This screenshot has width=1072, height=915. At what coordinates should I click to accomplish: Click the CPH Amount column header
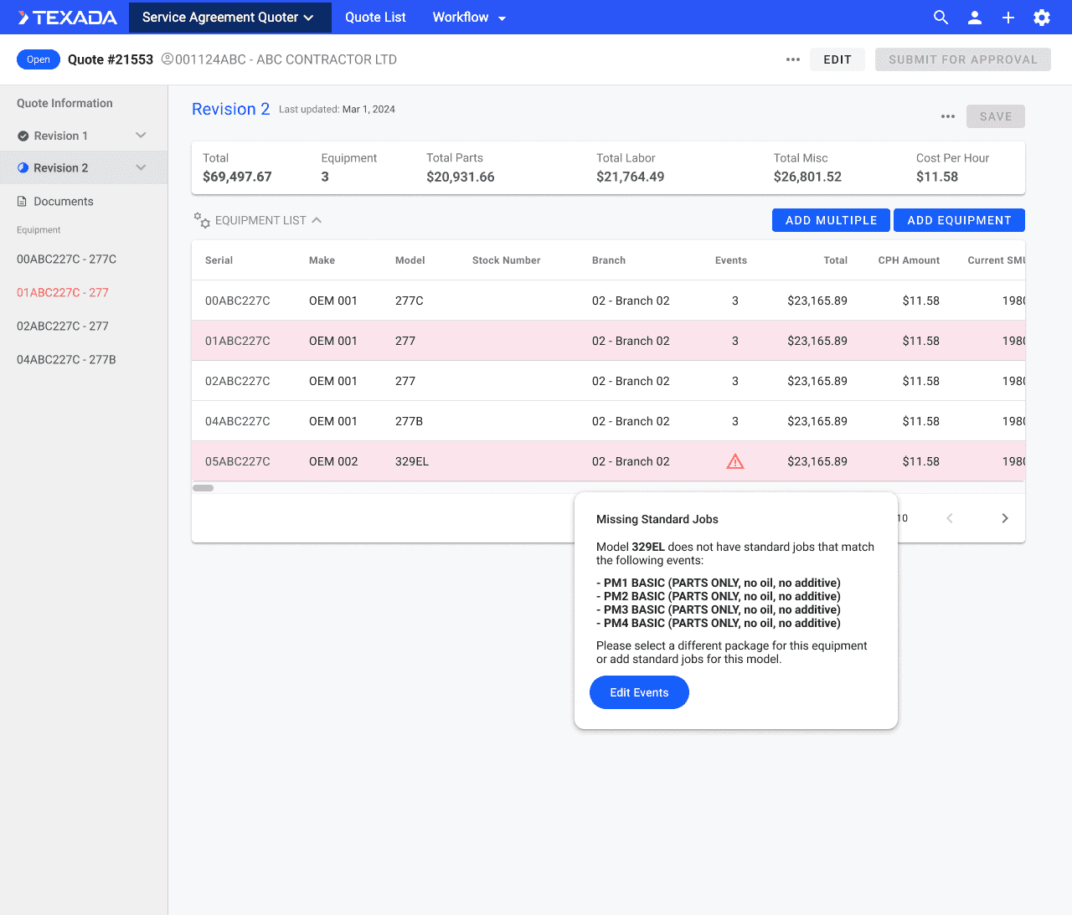tap(909, 260)
